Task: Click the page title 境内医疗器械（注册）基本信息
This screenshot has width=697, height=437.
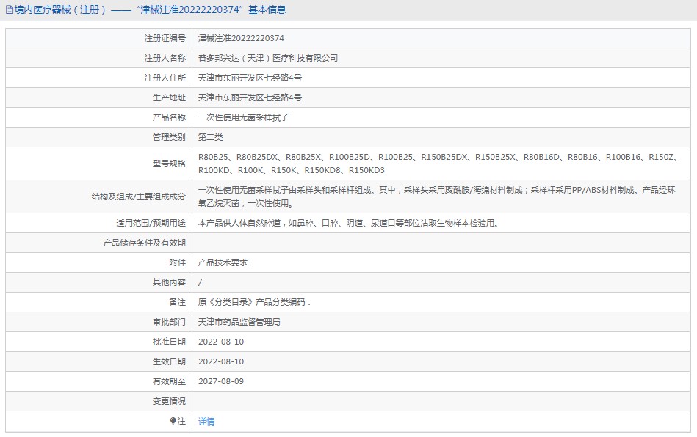Action: (x=150, y=10)
